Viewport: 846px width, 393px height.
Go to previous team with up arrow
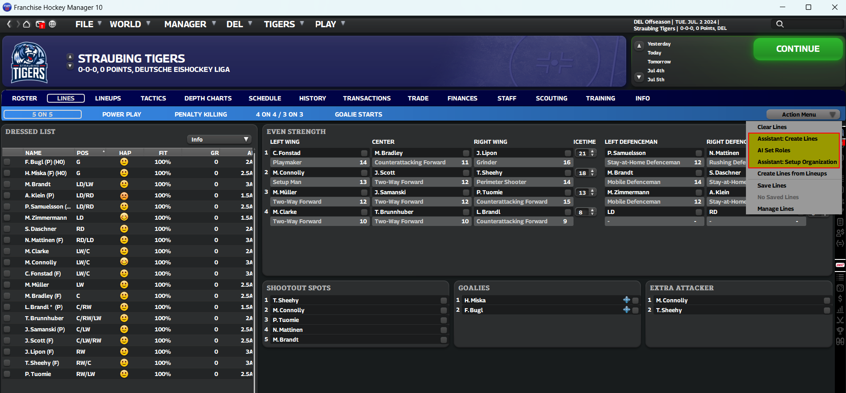(70, 57)
